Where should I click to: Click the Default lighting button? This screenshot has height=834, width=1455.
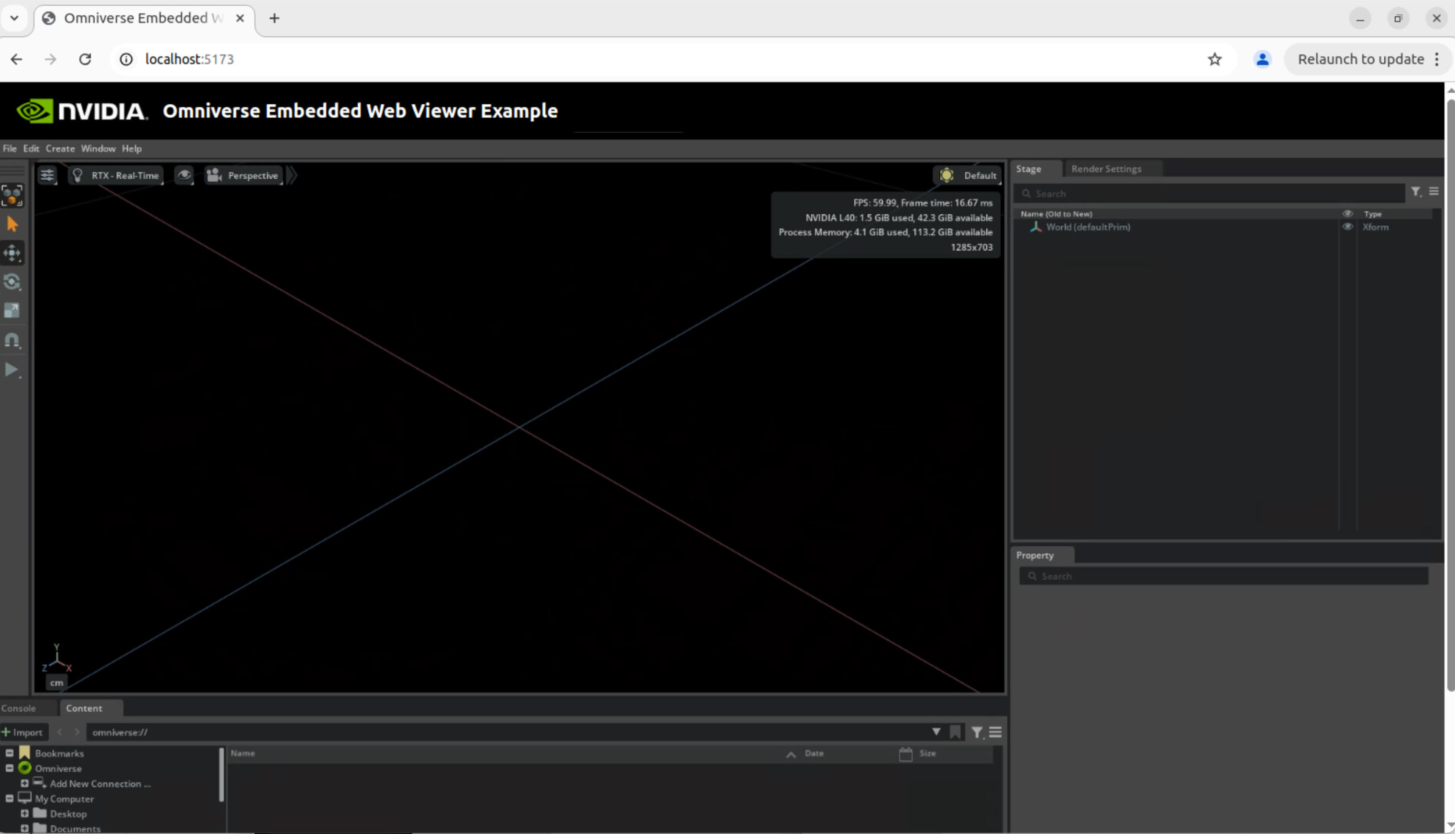968,176
